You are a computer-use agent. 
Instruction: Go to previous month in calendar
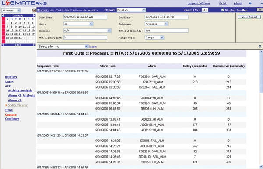[x=3, y=16]
